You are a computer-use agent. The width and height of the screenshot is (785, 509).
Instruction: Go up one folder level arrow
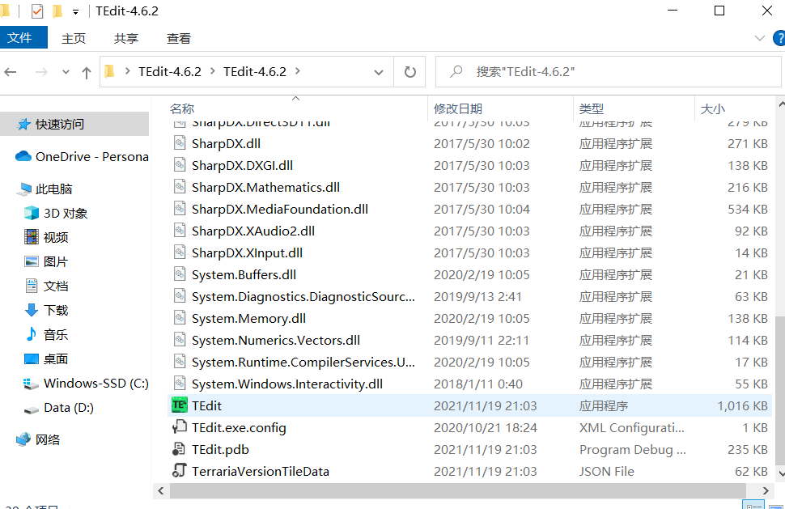[87, 72]
